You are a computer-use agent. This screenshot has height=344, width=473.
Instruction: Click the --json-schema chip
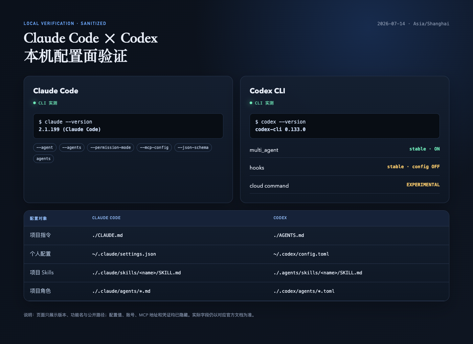pyautogui.click(x=193, y=148)
